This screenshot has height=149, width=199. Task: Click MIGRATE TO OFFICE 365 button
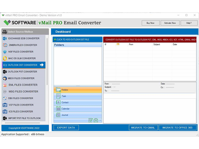[x=178, y=128]
